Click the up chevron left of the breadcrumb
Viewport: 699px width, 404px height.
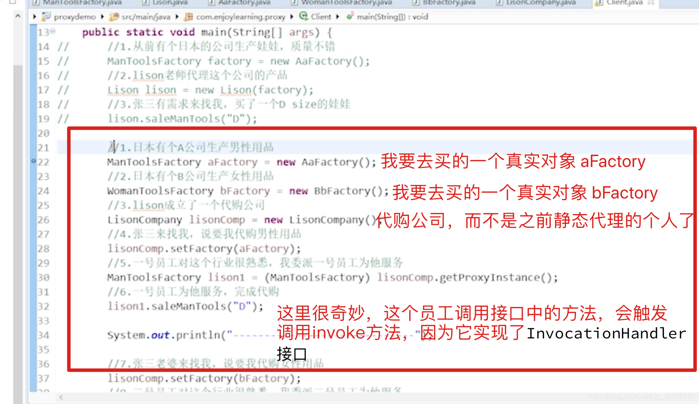click(18, 16)
